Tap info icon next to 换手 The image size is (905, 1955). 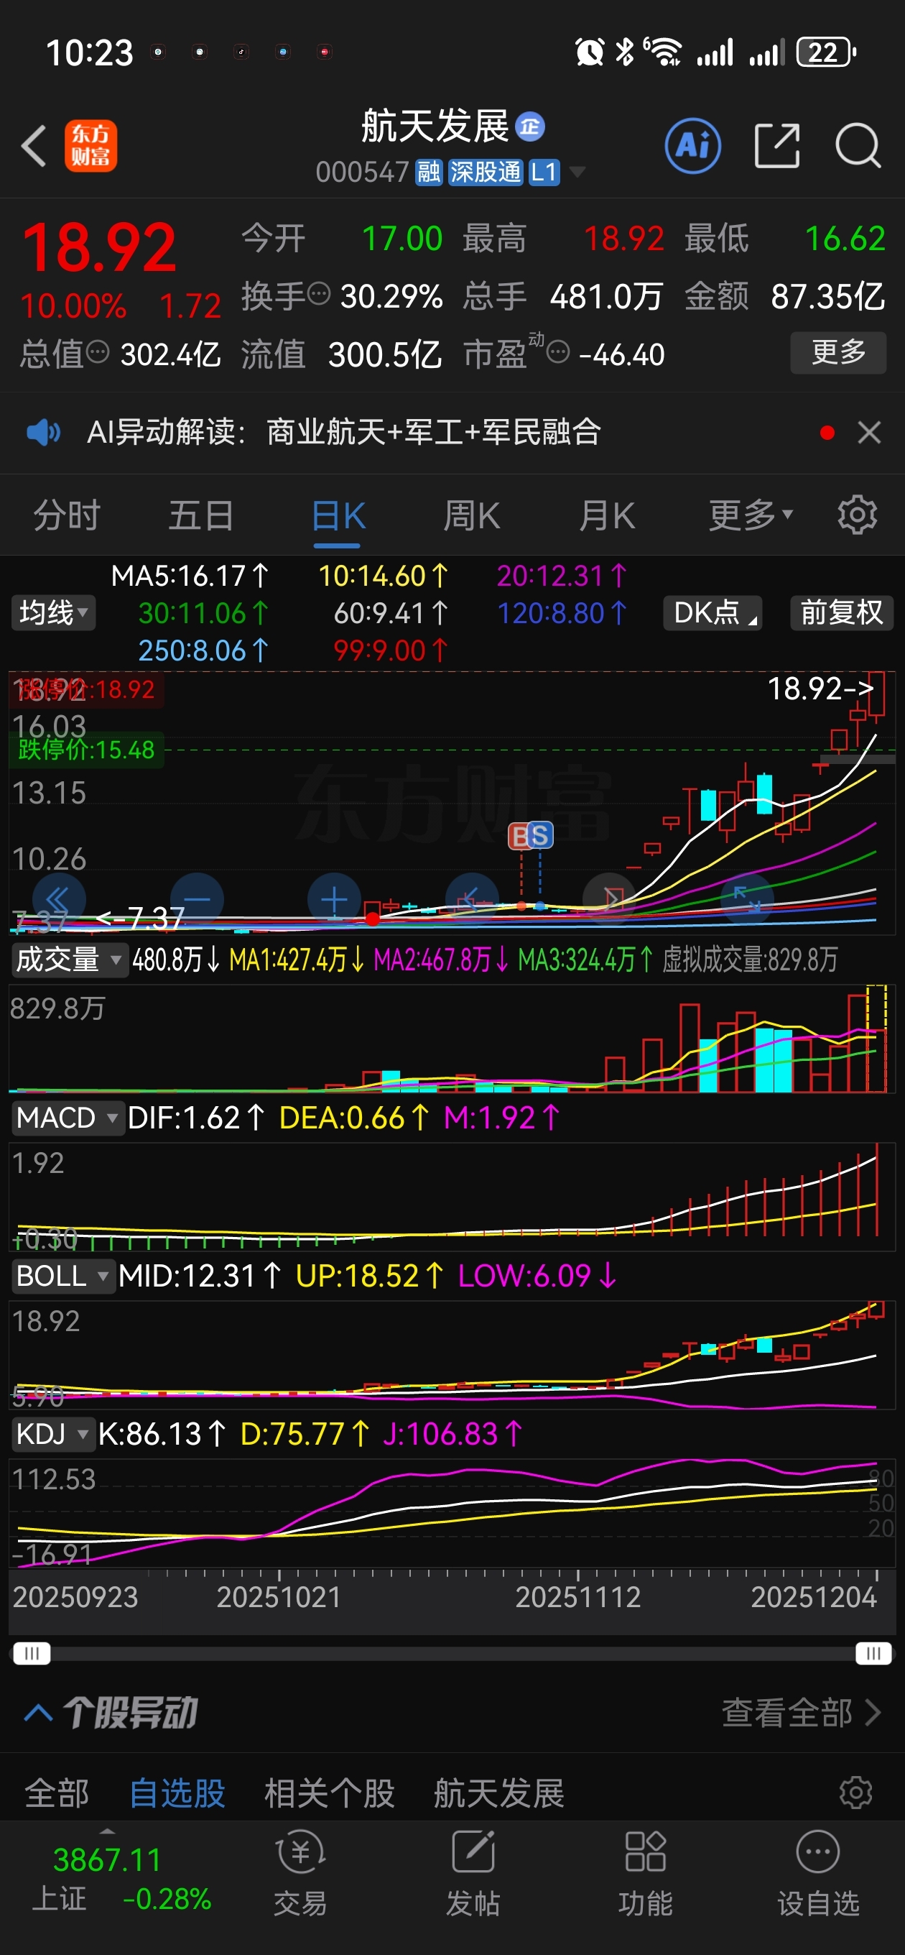click(x=320, y=293)
